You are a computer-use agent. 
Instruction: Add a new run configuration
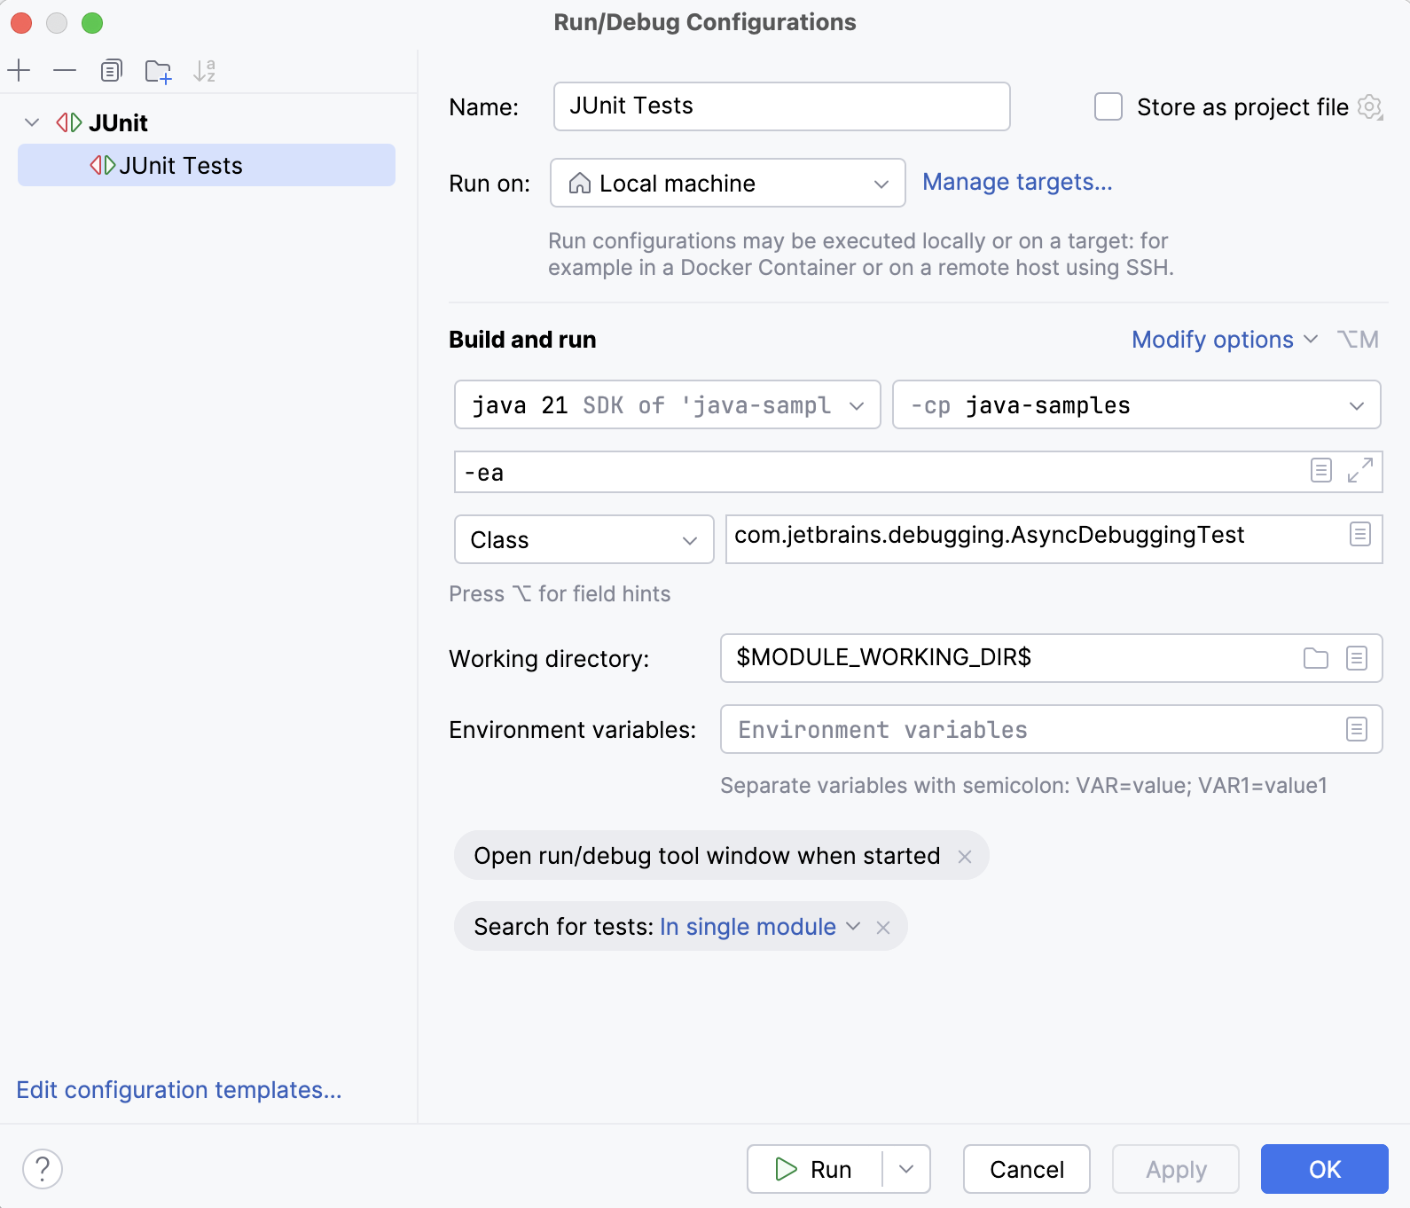19,70
